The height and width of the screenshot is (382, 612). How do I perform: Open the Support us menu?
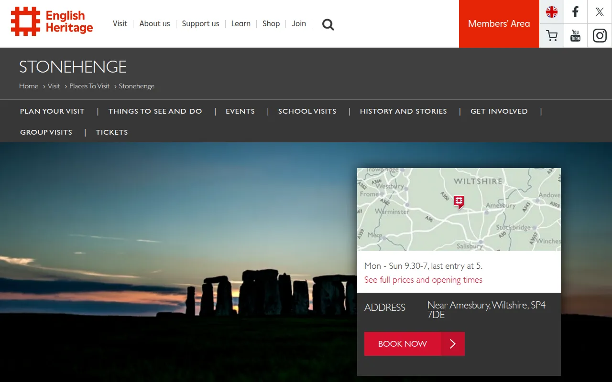click(x=200, y=23)
